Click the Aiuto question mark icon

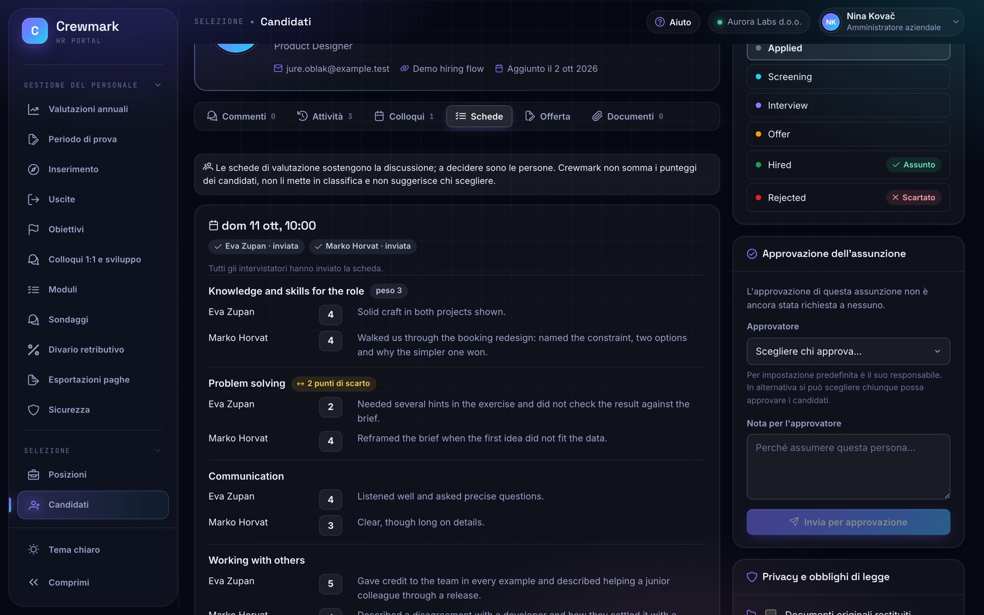pyautogui.click(x=660, y=22)
